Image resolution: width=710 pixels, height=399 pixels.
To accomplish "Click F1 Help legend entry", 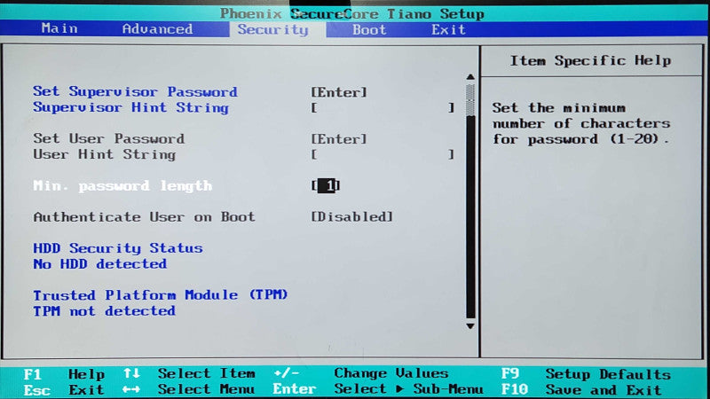I will point(64,374).
